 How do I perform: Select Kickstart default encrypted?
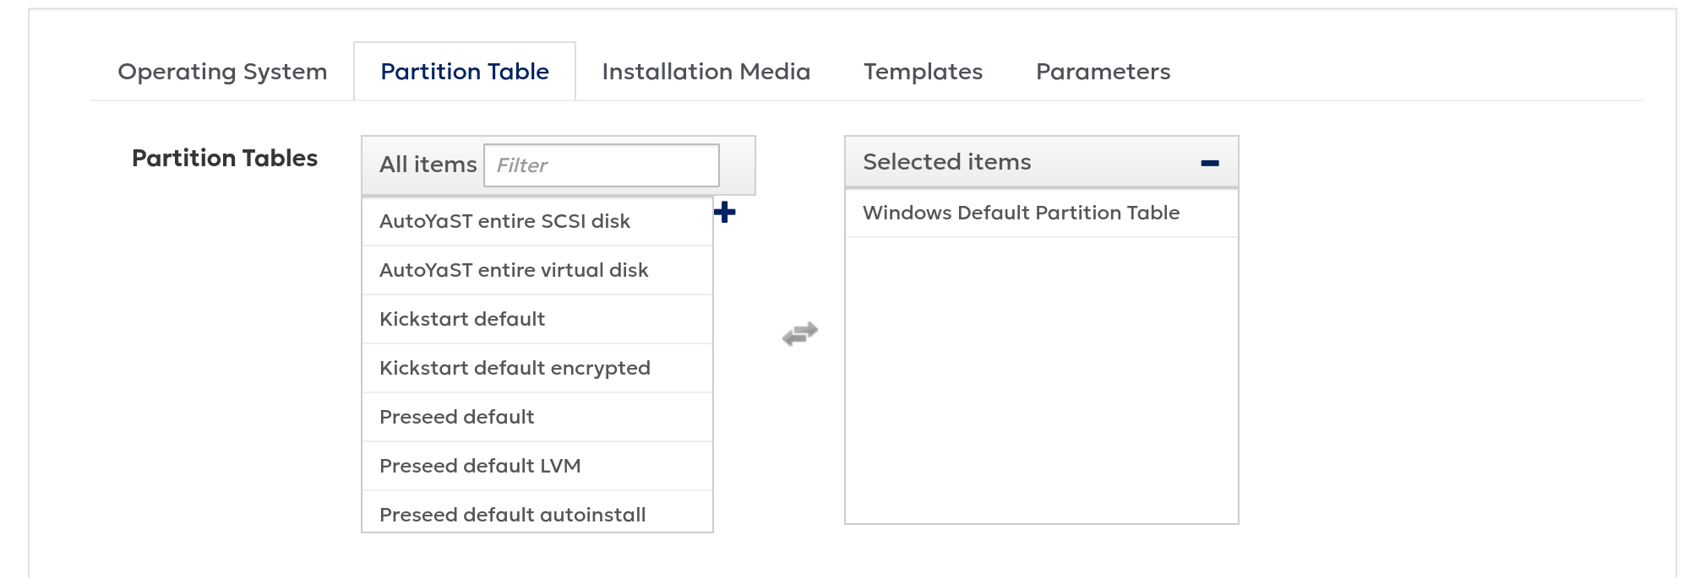[x=515, y=368]
